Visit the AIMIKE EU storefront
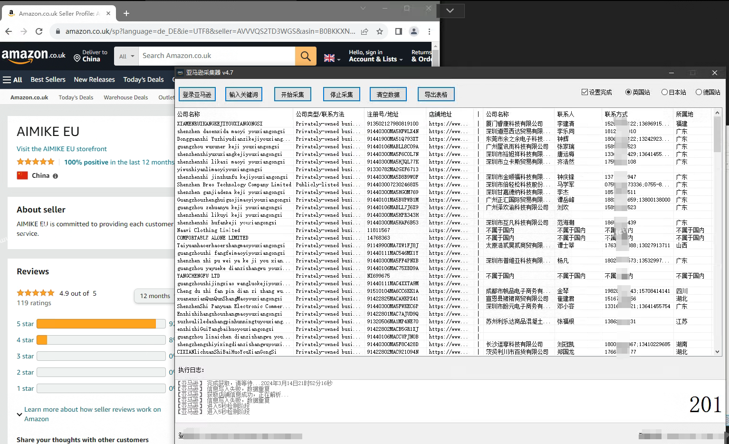The width and height of the screenshot is (729, 444). pos(62,149)
